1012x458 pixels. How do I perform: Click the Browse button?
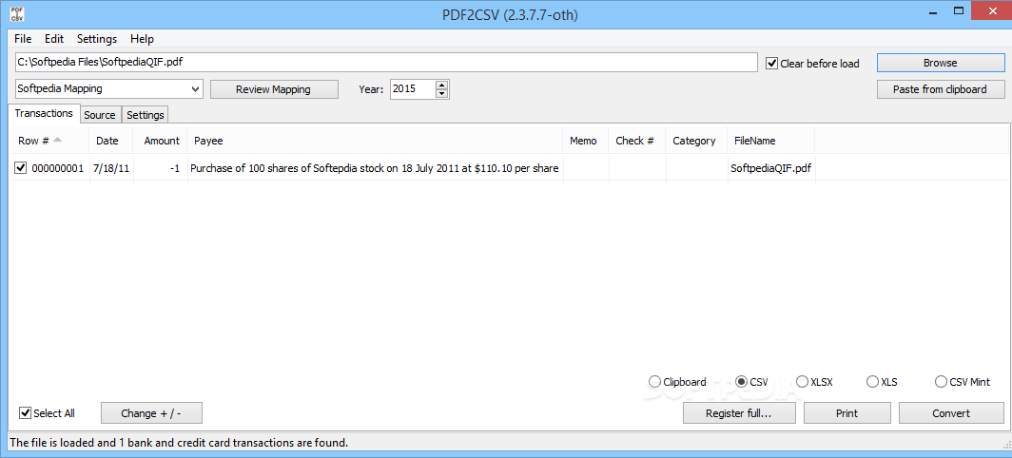coord(941,63)
